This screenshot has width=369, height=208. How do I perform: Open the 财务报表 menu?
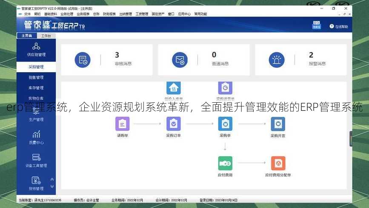pos(109,14)
